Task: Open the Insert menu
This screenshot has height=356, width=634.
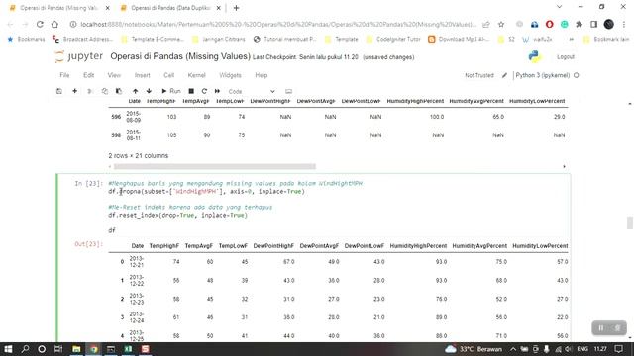Action: [x=142, y=75]
